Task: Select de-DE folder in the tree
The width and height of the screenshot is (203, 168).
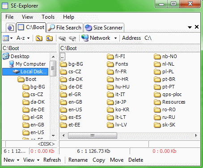Action: click(x=34, y=109)
